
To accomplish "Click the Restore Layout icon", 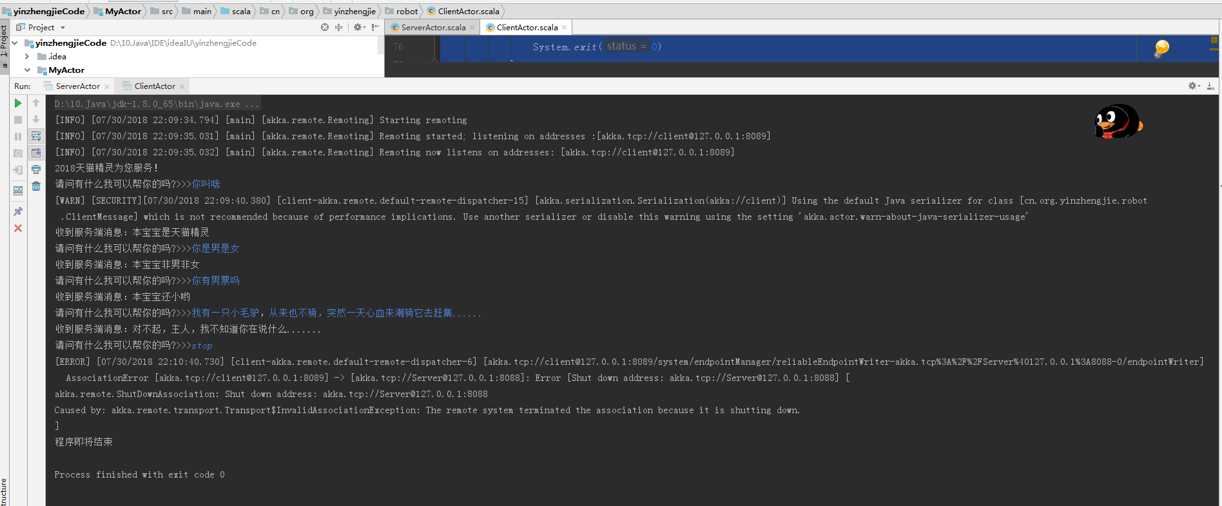I will click(x=18, y=191).
